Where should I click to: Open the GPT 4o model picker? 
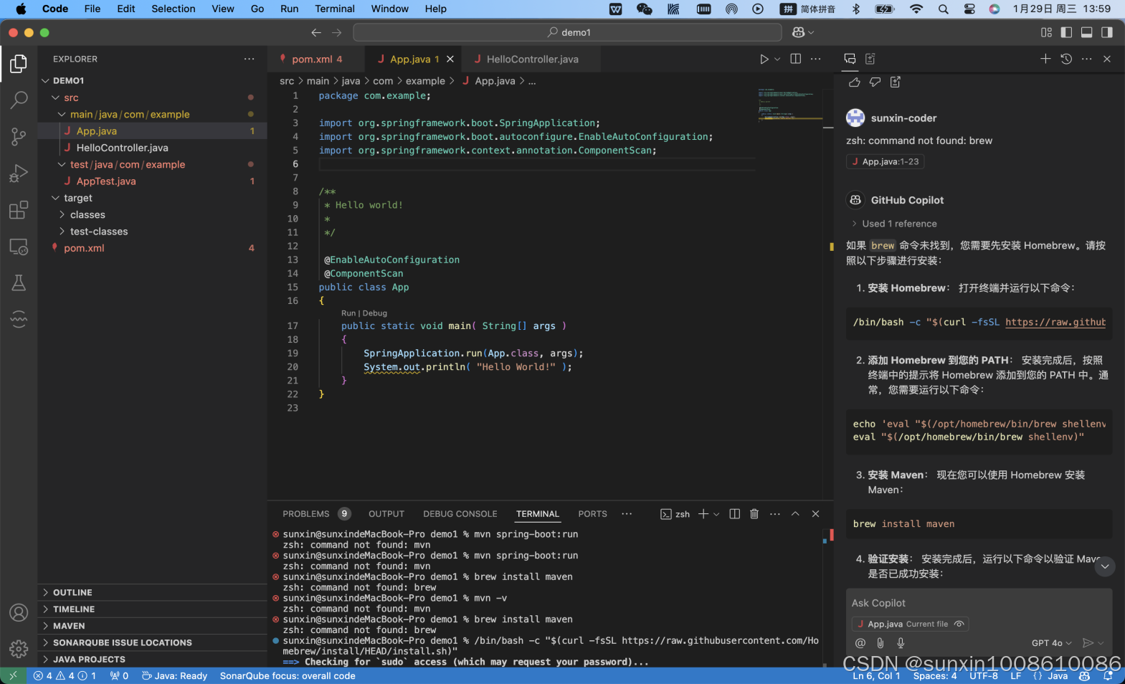pos(1051,643)
